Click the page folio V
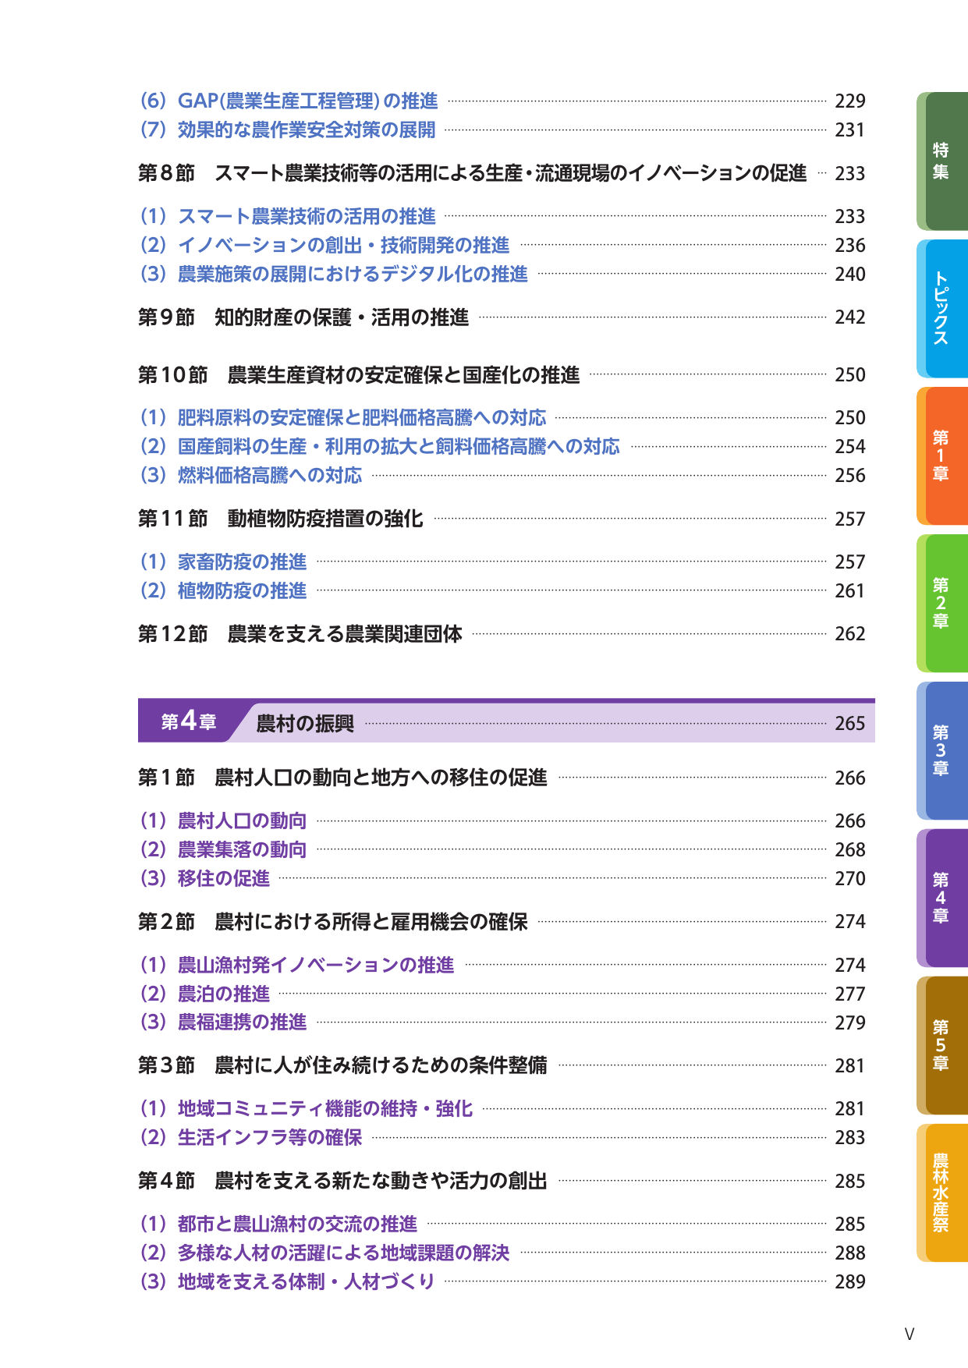The width and height of the screenshot is (968, 1368). [909, 1334]
